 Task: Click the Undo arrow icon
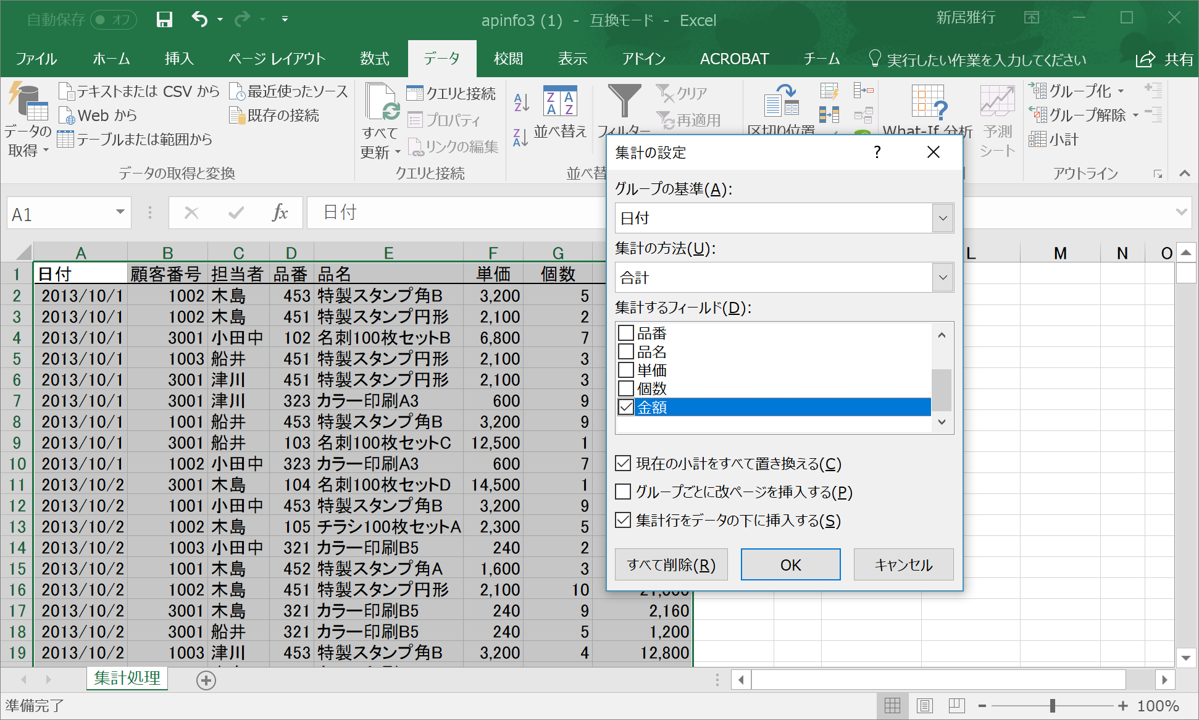(199, 19)
